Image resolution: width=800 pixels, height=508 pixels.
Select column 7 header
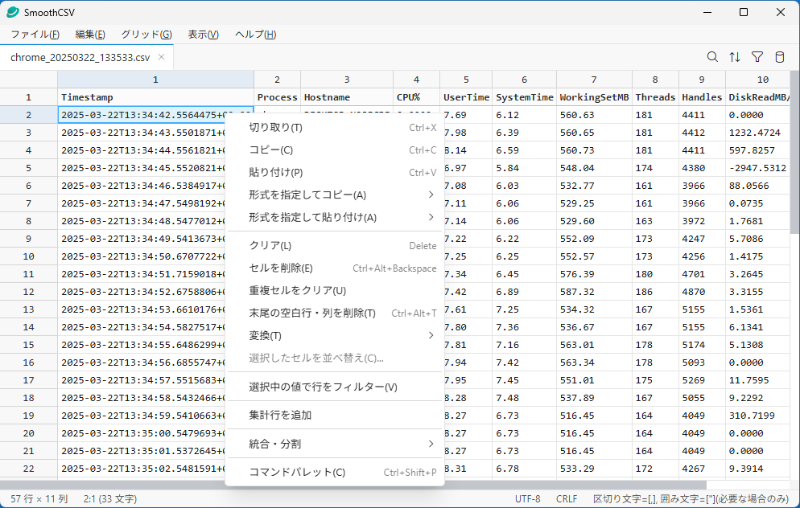pyautogui.click(x=593, y=80)
